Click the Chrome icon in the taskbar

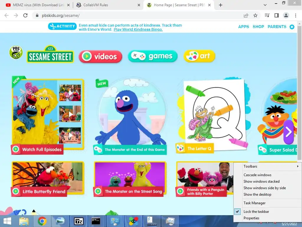pyautogui.click(x=42, y=221)
